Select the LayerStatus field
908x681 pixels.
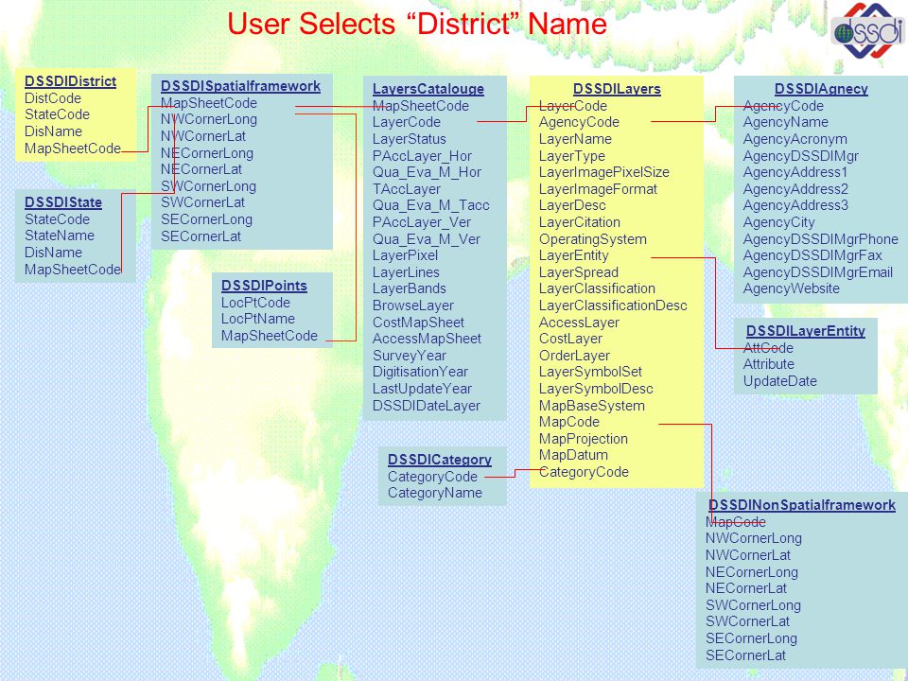(410, 140)
